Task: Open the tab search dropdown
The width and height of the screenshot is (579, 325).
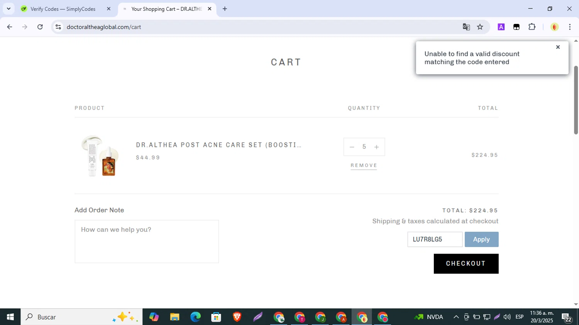Action: 8,9
